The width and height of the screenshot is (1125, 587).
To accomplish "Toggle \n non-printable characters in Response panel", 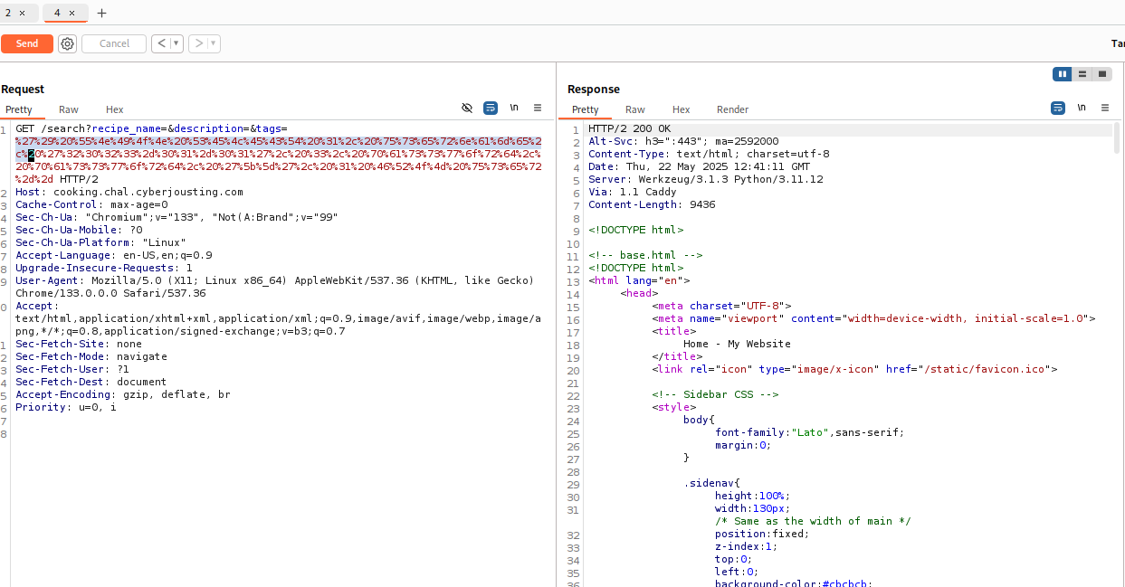I will pyautogui.click(x=1082, y=108).
